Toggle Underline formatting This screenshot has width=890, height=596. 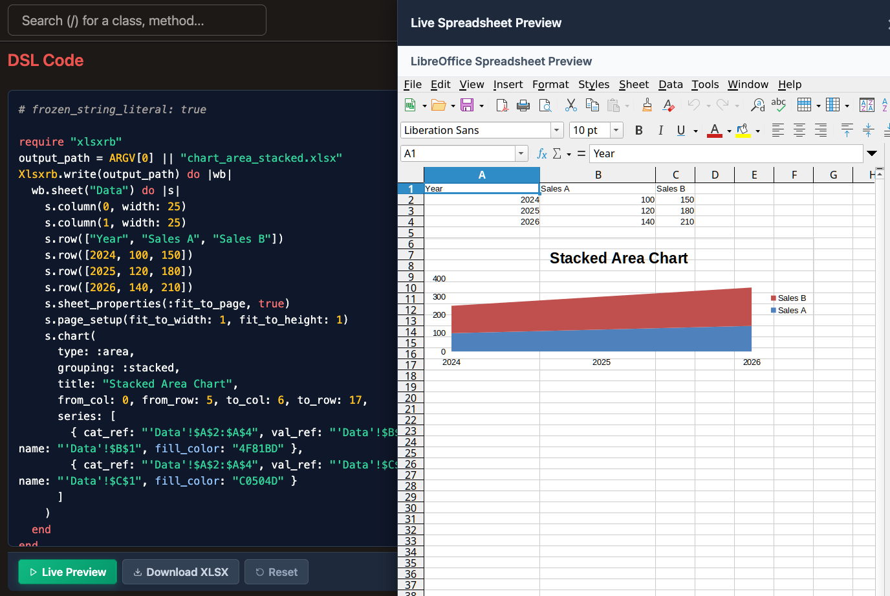click(681, 130)
